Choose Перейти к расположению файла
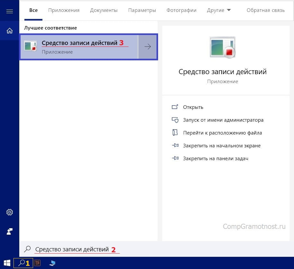This screenshot has width=294, height=269. (x=222, y=133)
